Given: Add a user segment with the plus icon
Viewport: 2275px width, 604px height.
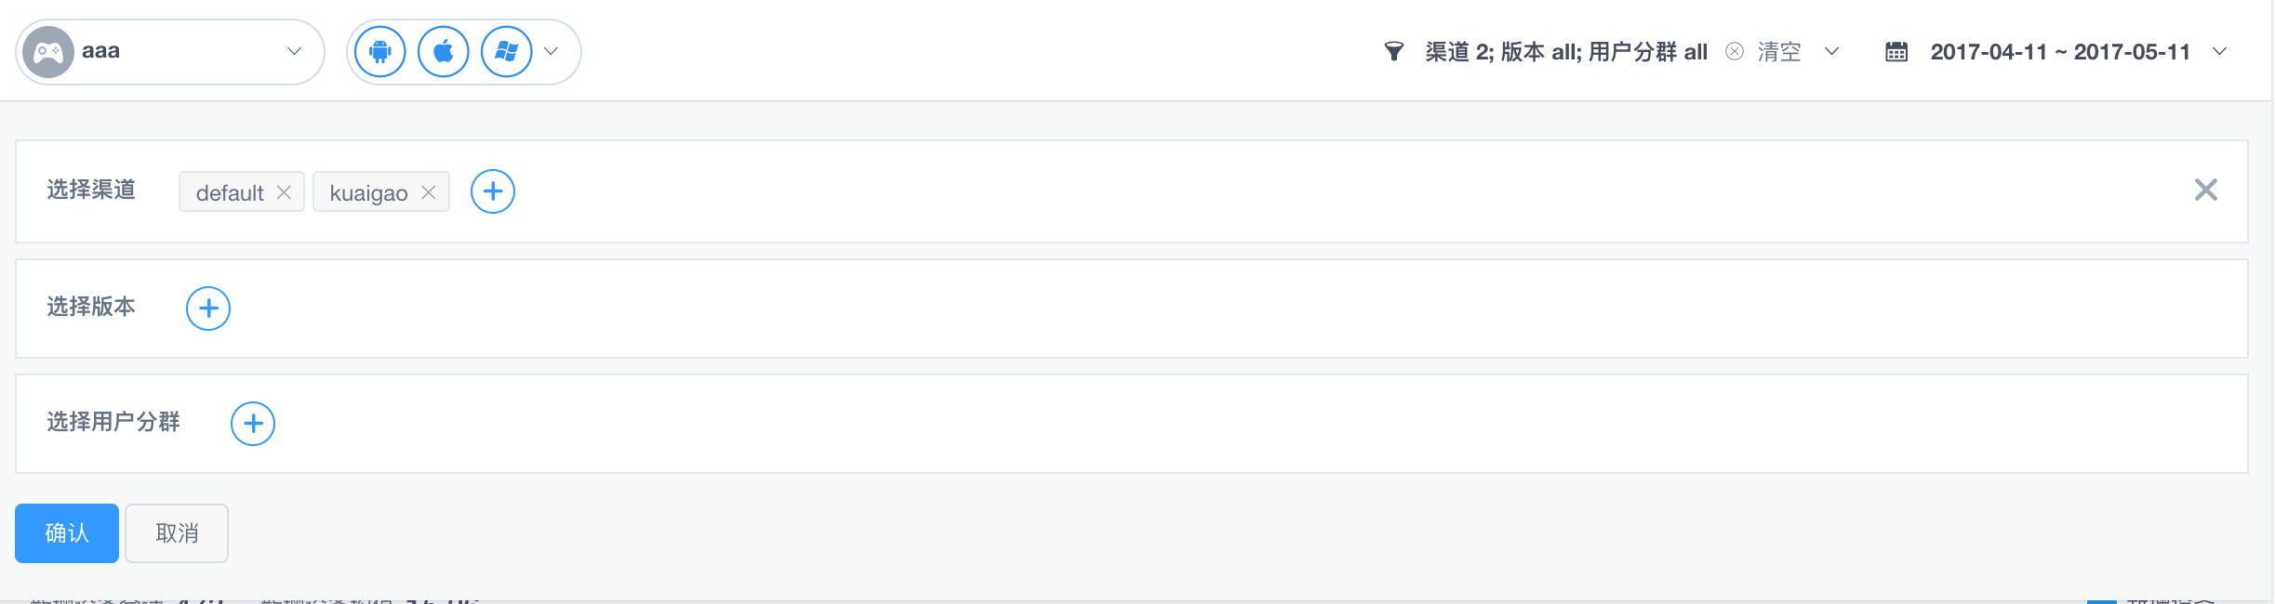Looking at the screenshot, I should click(x=253, y=424).
